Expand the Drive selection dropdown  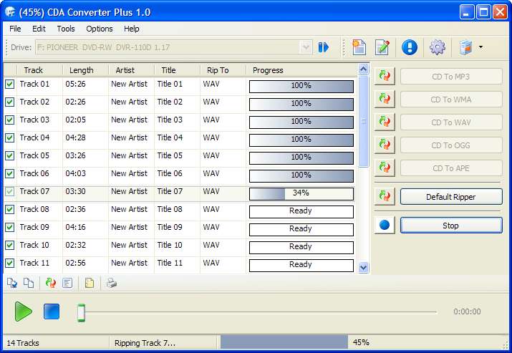(306, 47)
